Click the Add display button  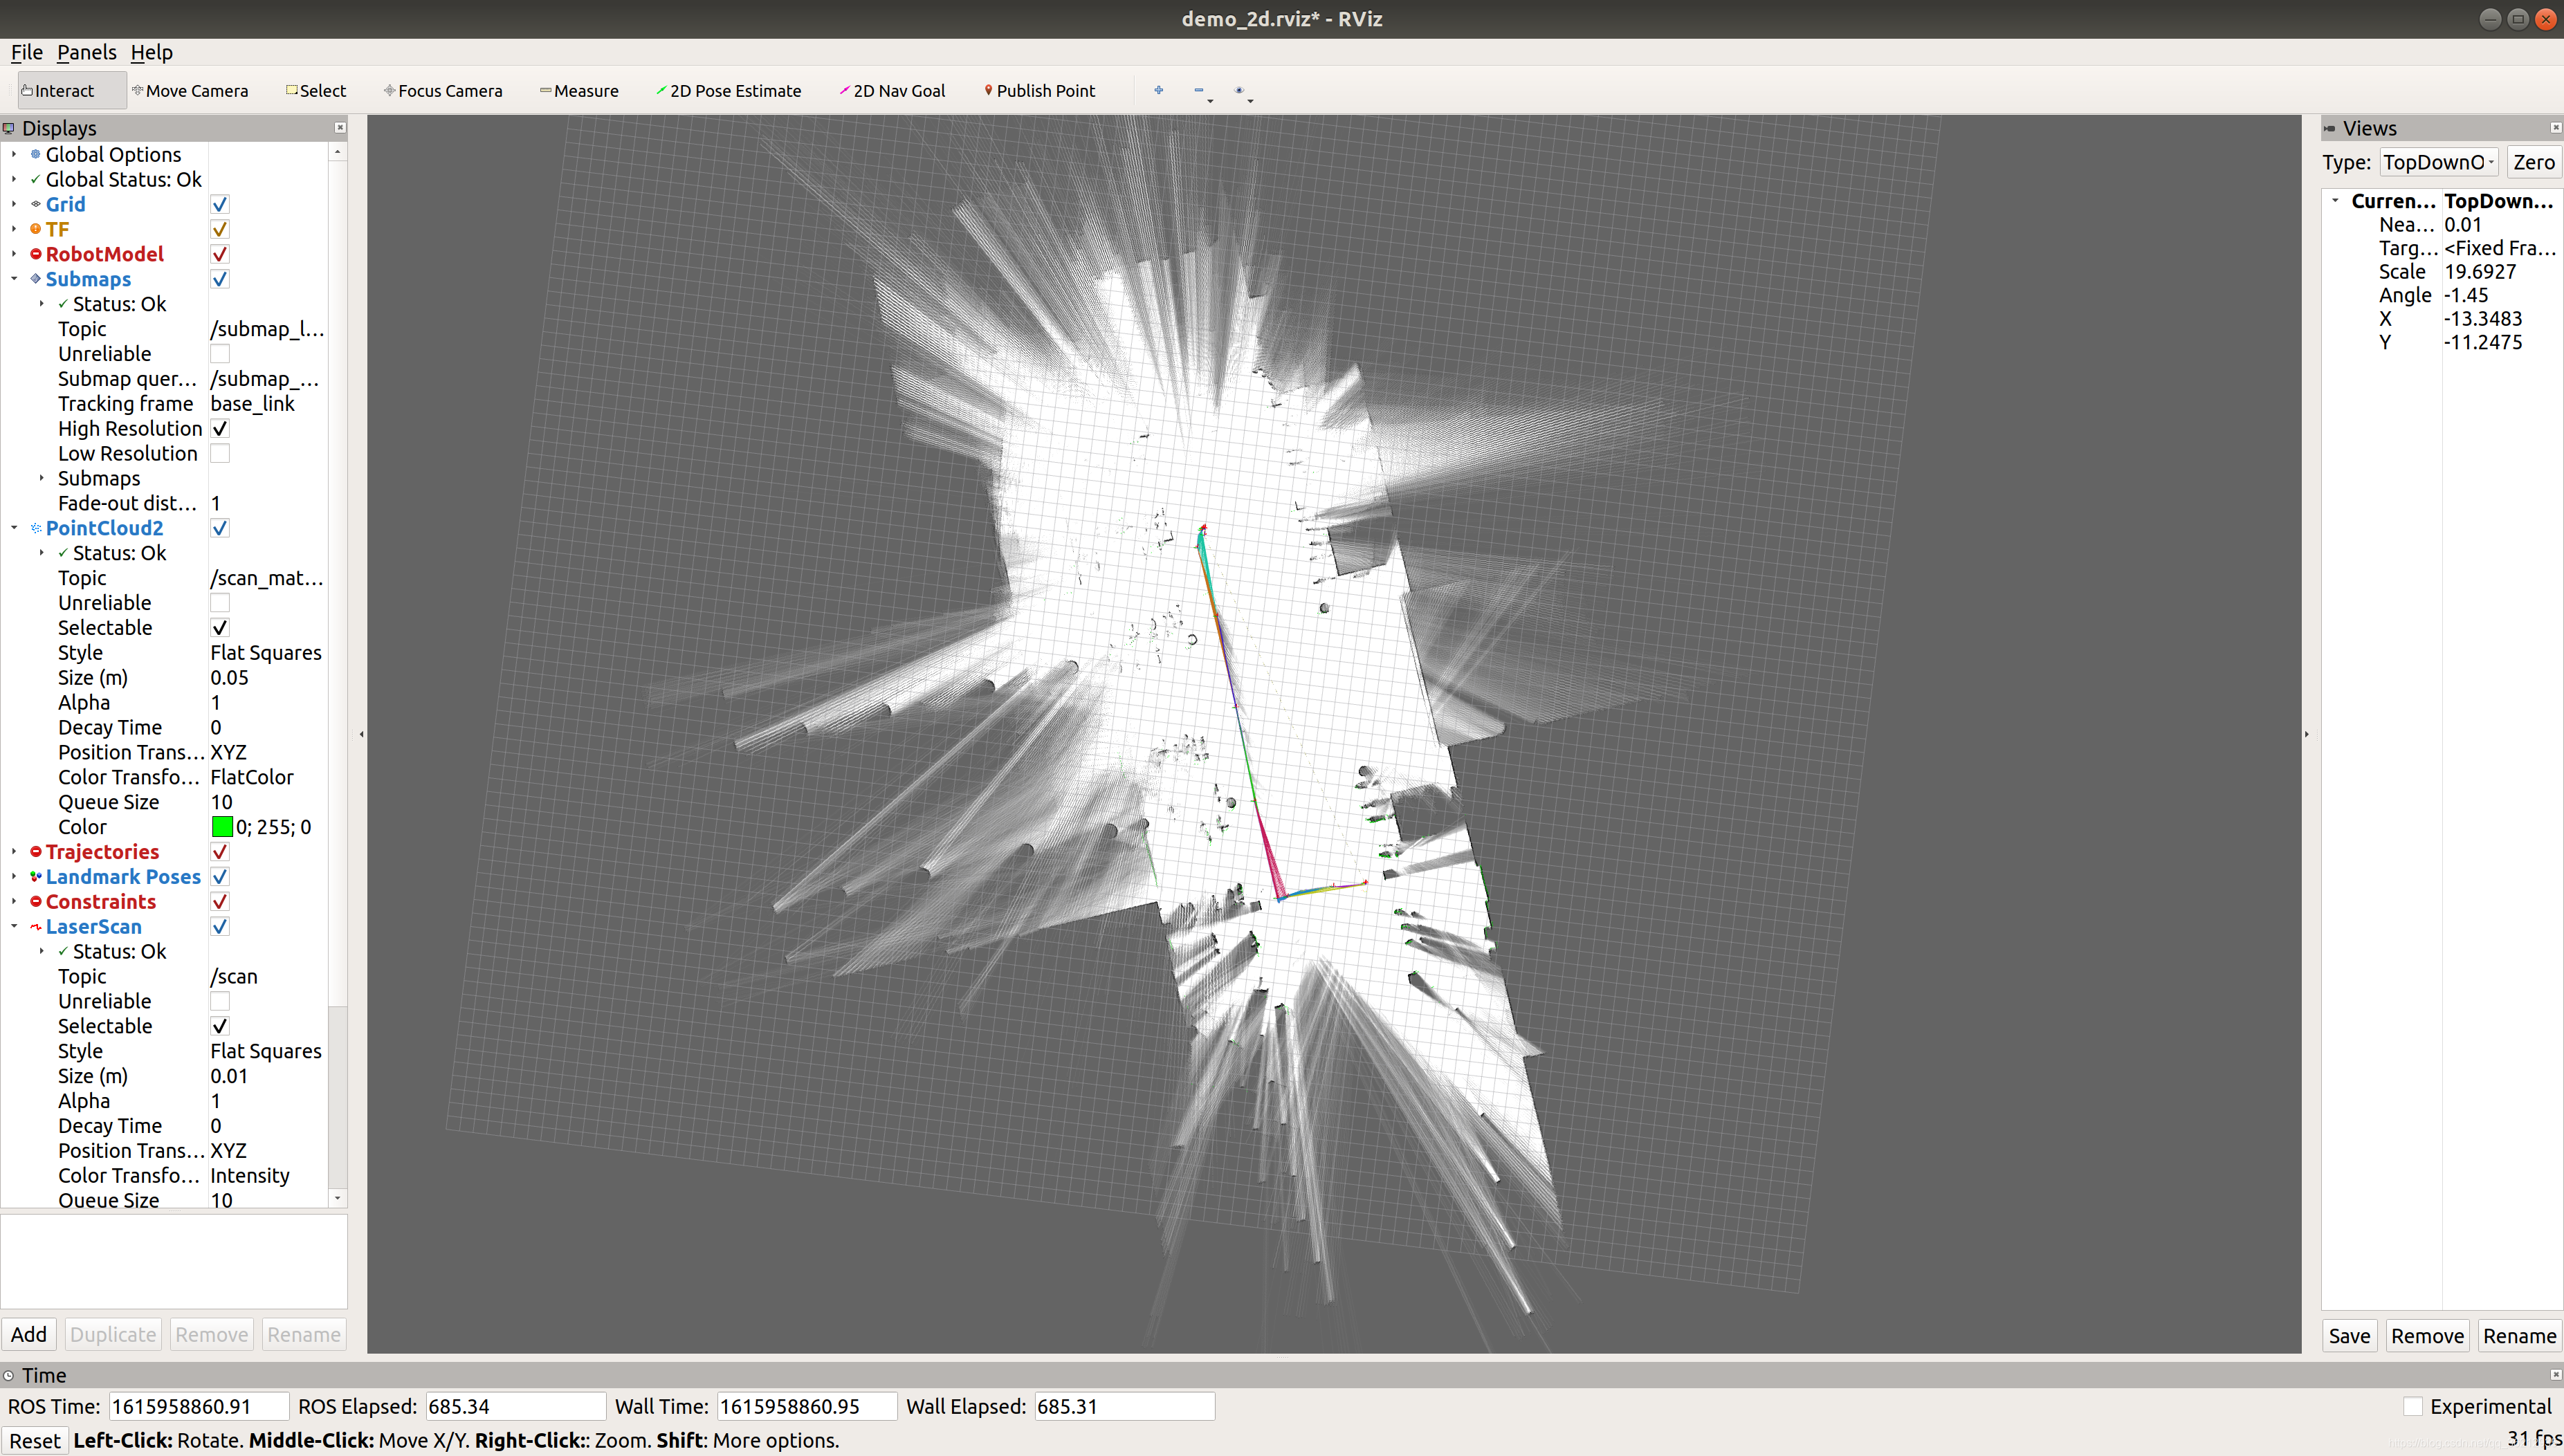coord(29,1334)
